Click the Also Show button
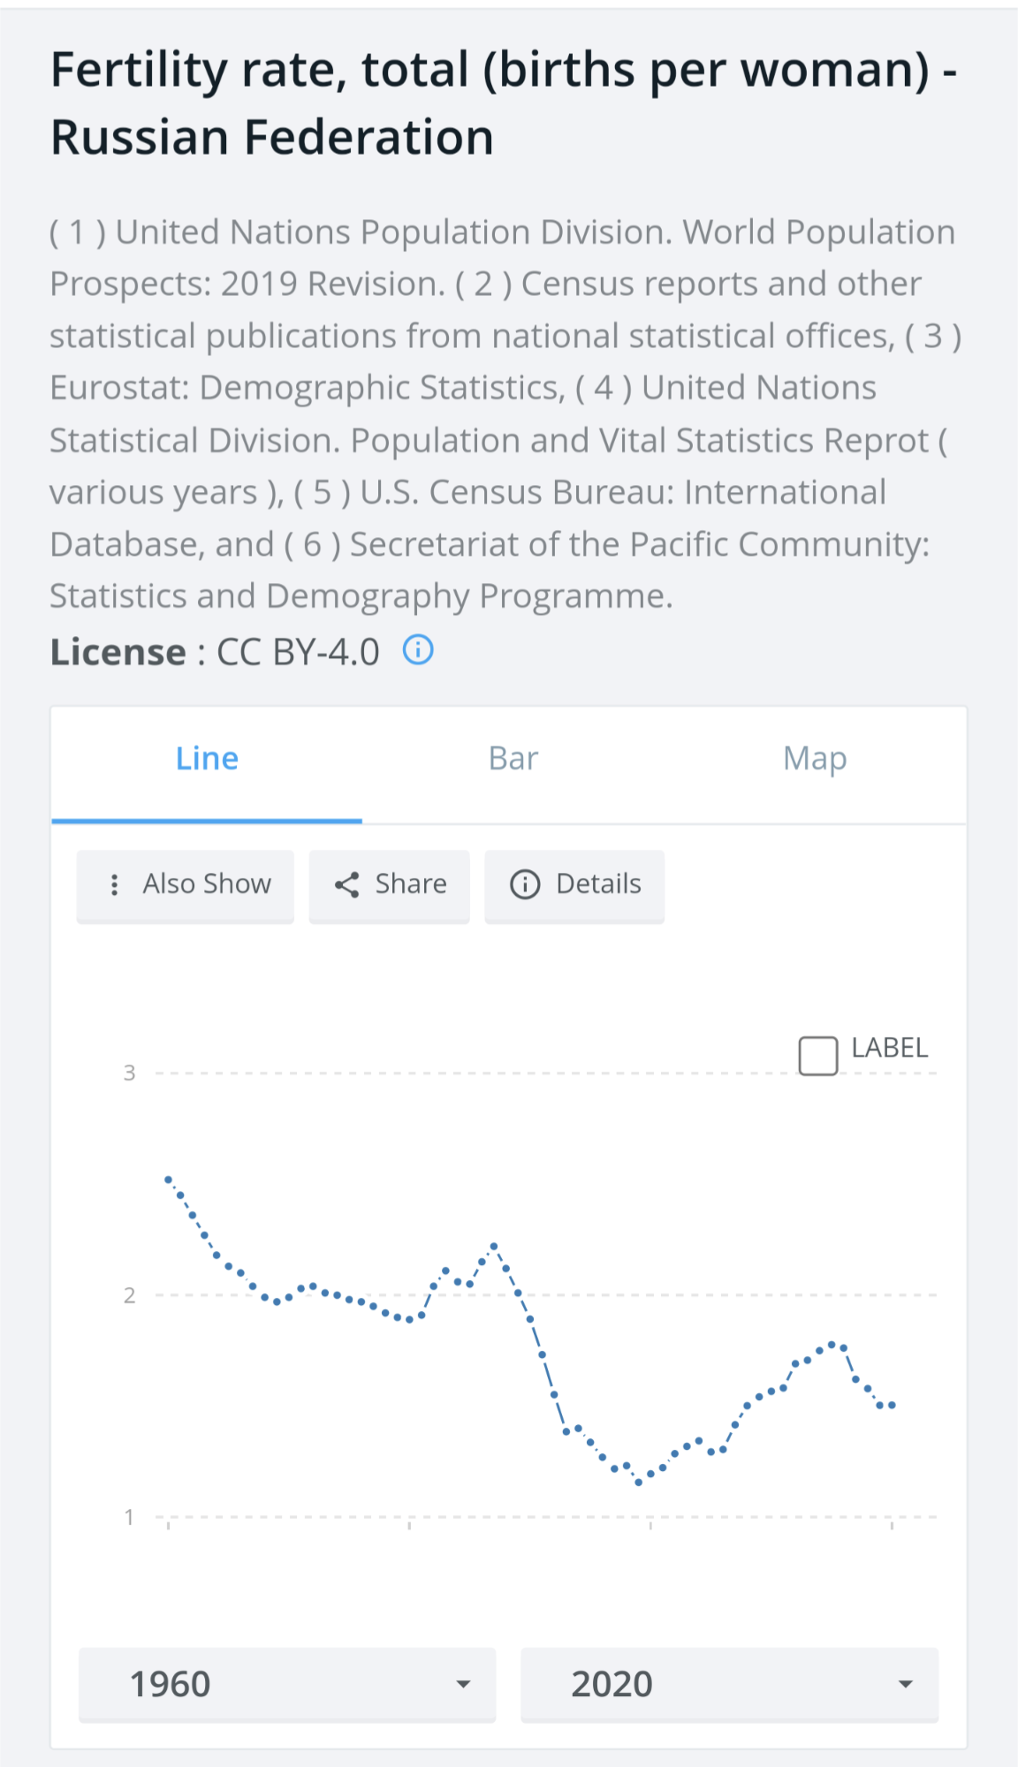This screenshot has width=1018, height=1767. (x=185, y=886)
